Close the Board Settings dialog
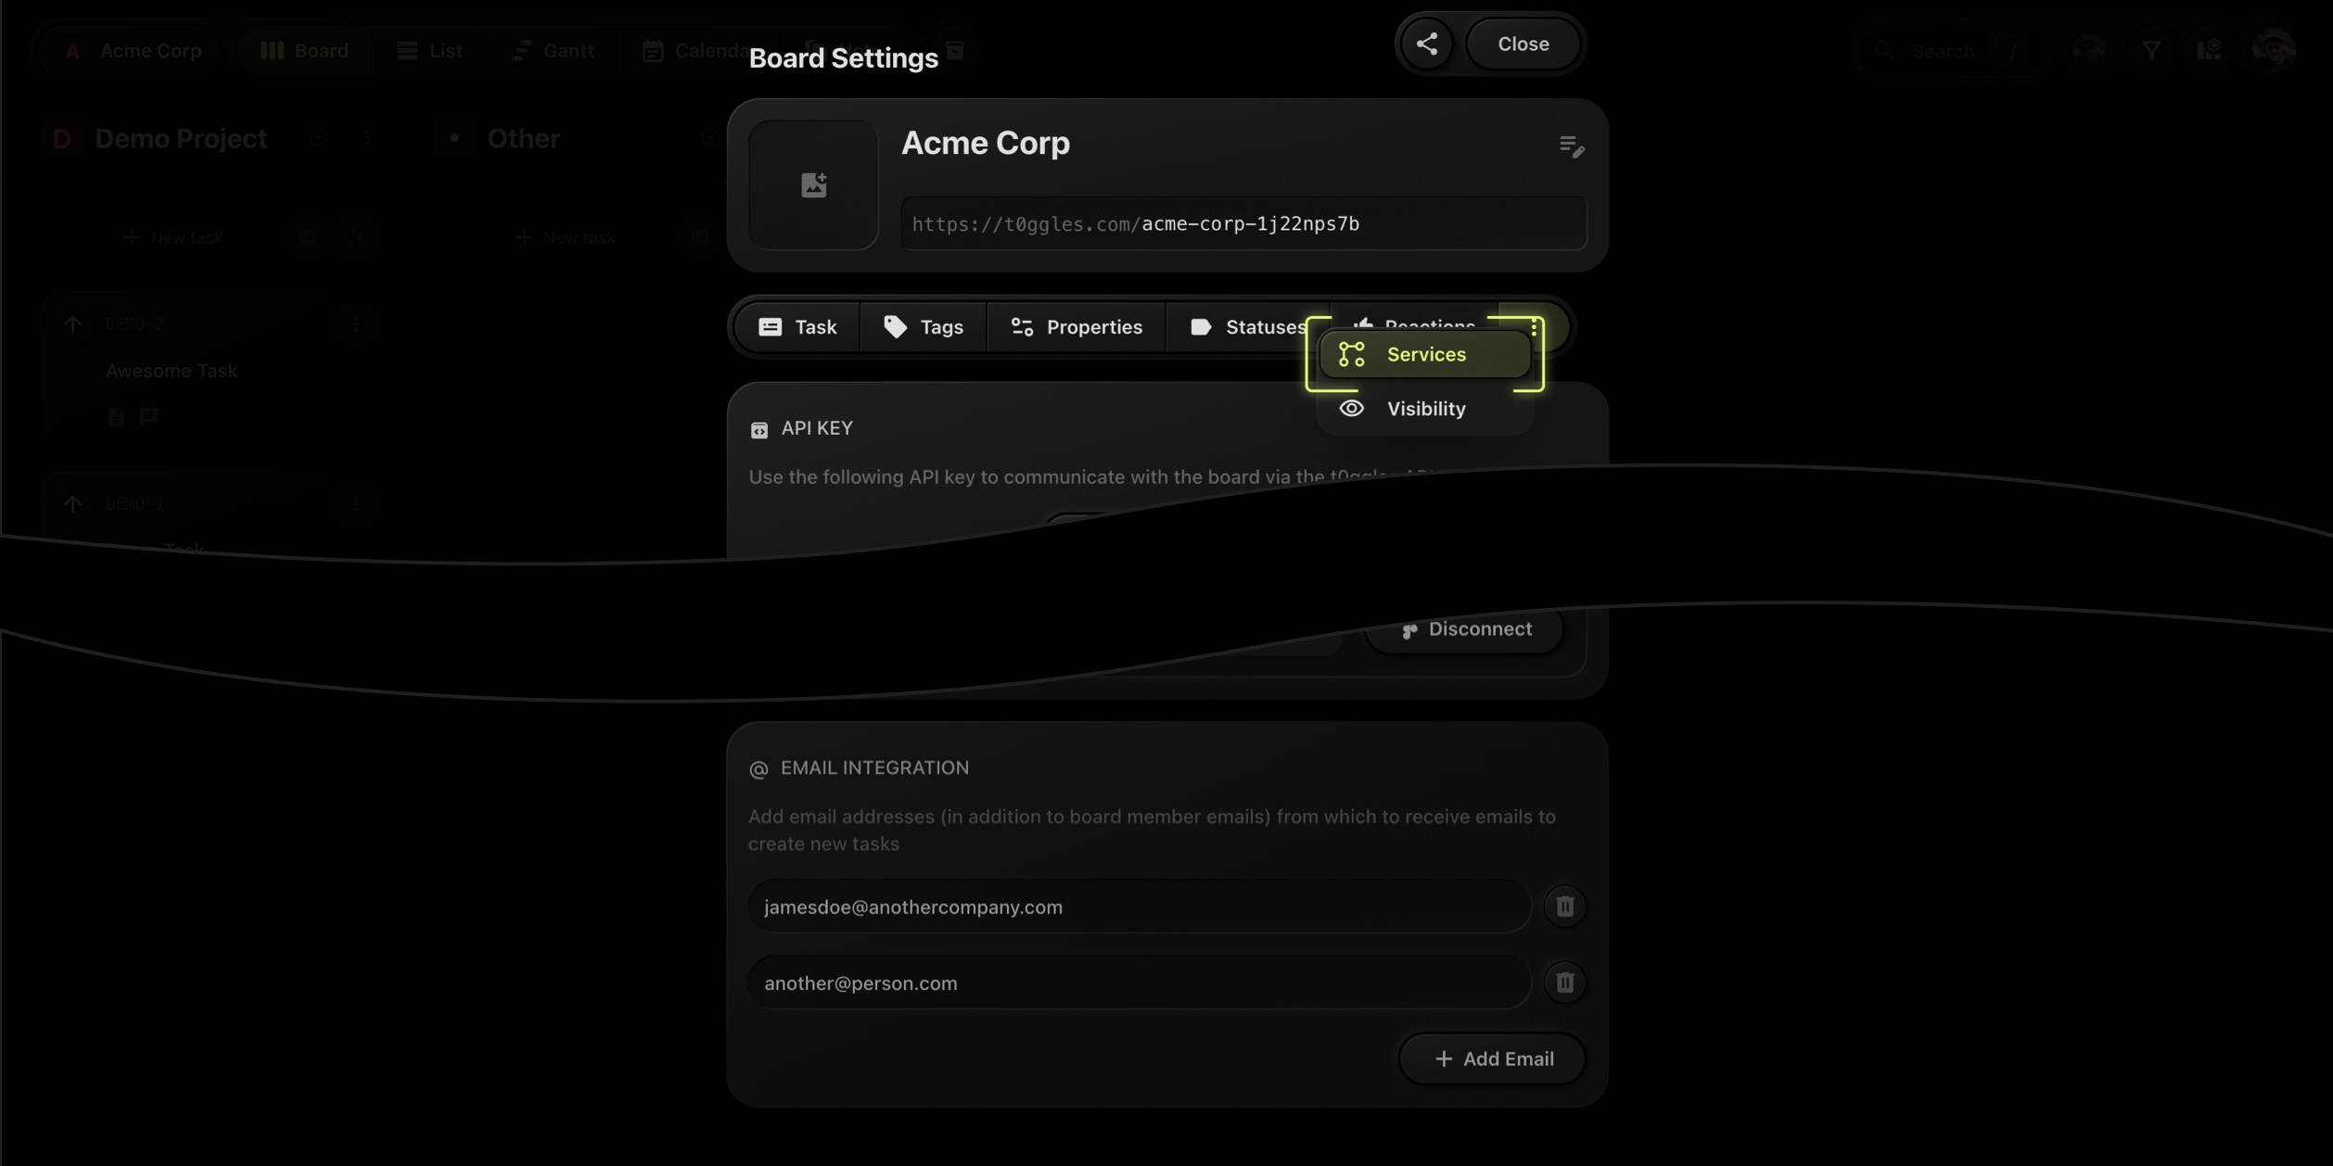Image resolution: width=2333 pixels, height=1166 pixels. pyautogui.click(x=1523, y=44)
